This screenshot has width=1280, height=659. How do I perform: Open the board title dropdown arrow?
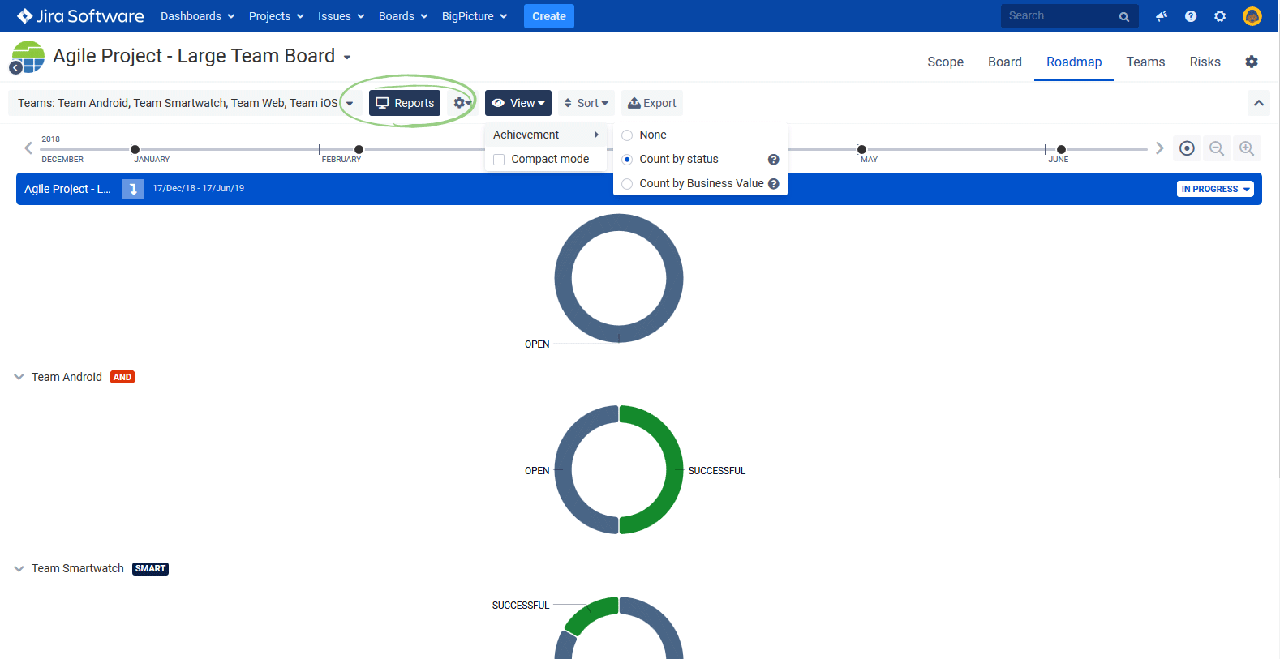(347, 58)
